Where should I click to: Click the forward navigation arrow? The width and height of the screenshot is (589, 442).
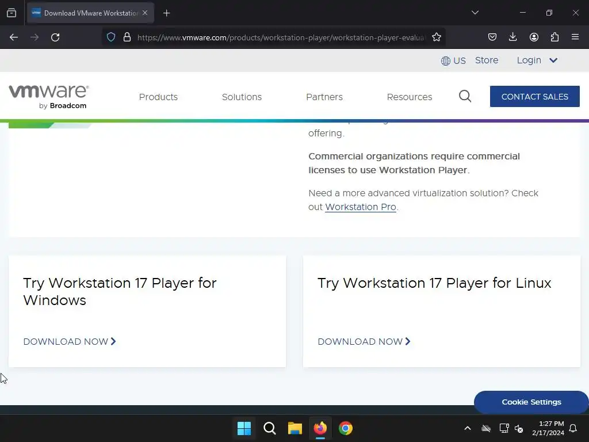click(35, 37)
